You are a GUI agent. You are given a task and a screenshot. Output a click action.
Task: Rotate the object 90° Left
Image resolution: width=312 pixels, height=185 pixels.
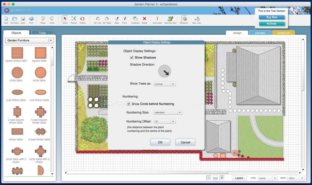(97, 19)
